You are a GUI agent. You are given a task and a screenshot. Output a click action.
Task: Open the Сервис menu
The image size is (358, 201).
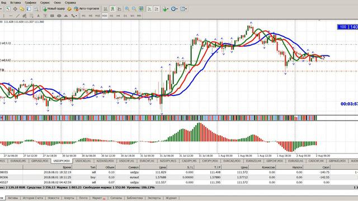(x=45, y=2)
